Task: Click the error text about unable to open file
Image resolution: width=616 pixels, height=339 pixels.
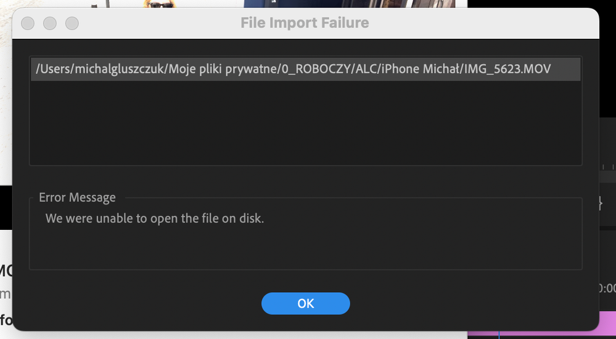Action: tap(155, 218)
